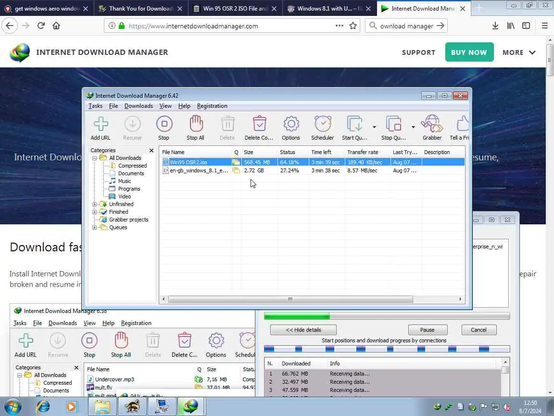Sort by File Name column header
The width and height of the screenshot is (554, 416).
(196, 152)
